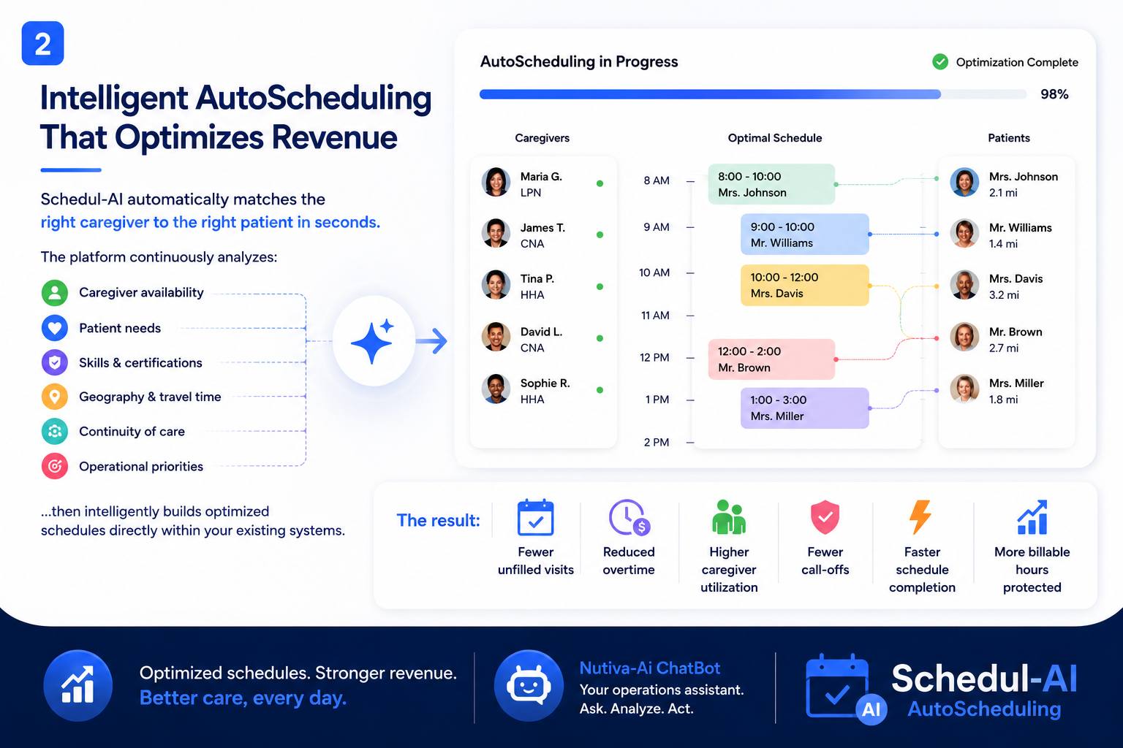The height and width of the screenshot is (748, 1123).
Task: Click the 2 PM time label
Action: 657,443
